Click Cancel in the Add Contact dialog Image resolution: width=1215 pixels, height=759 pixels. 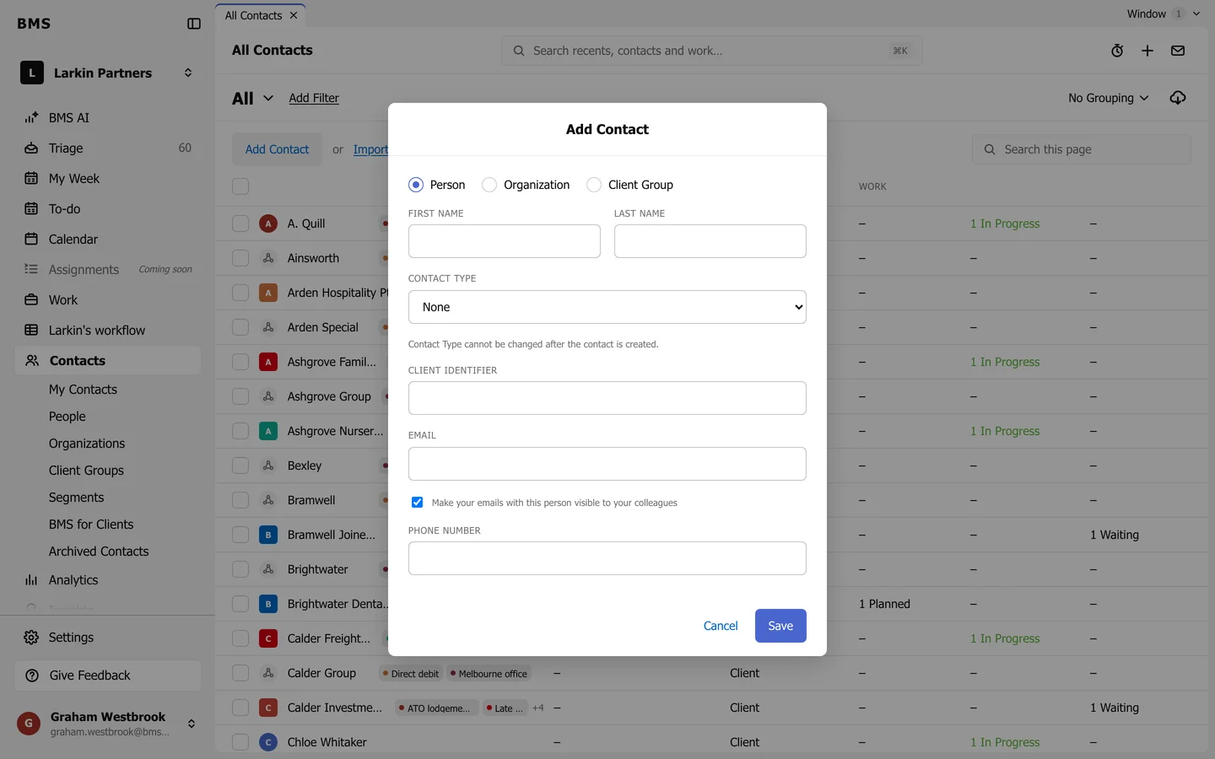point(721,626)
